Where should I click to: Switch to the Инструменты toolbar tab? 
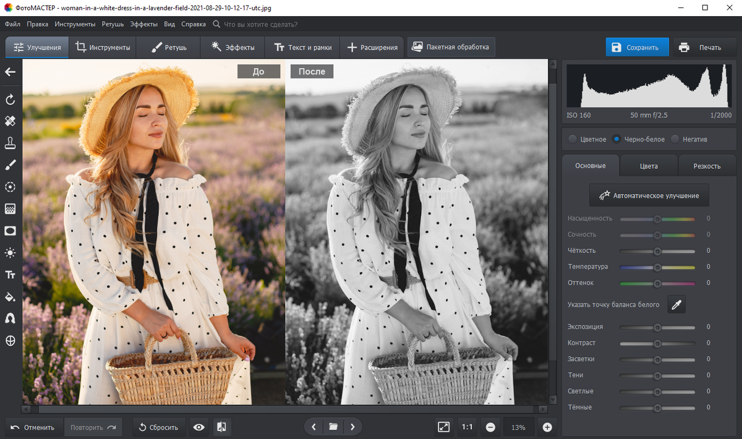click(x=102, y=47)
